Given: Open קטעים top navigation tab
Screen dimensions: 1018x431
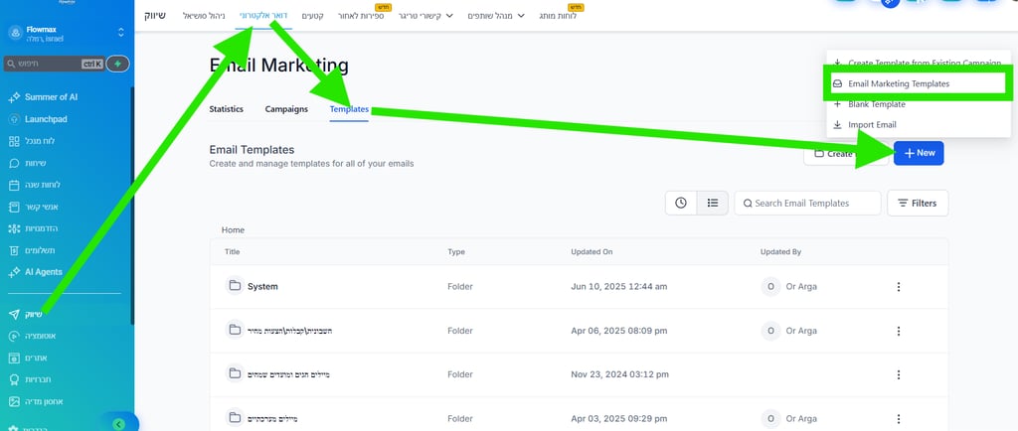Looking at the screenshot, I should click(314, 16).
